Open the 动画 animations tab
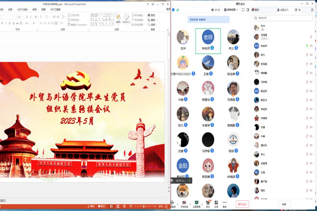 point(10,10)
